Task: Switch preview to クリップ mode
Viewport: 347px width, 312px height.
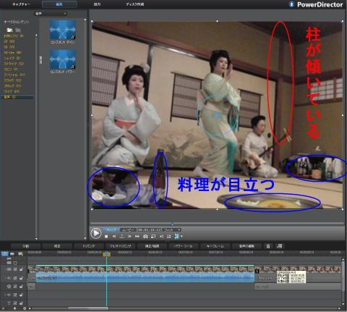Action: (x=111, y=229)
